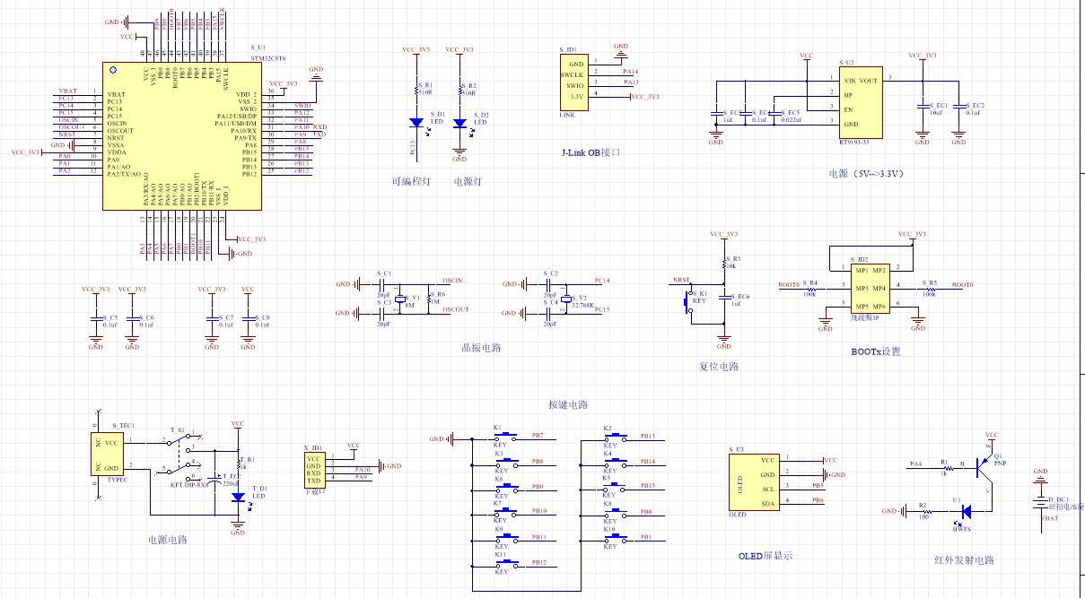Click the 'RT9193-33' part name text

coord(856,142)
